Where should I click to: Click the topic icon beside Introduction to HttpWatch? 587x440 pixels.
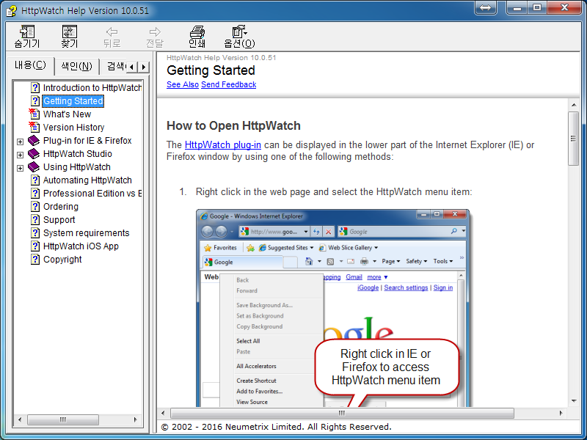tap(34, 87)
